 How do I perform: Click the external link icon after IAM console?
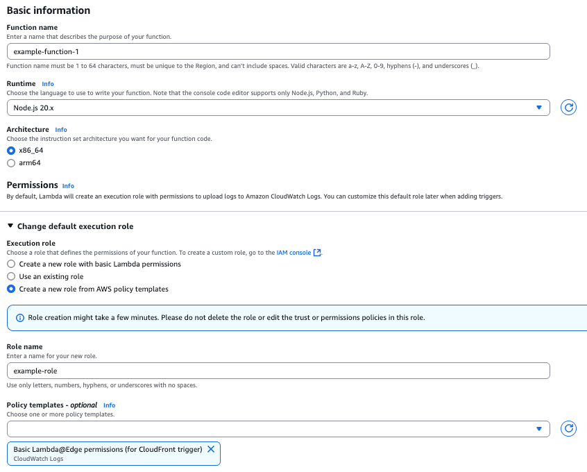[318, 253]
